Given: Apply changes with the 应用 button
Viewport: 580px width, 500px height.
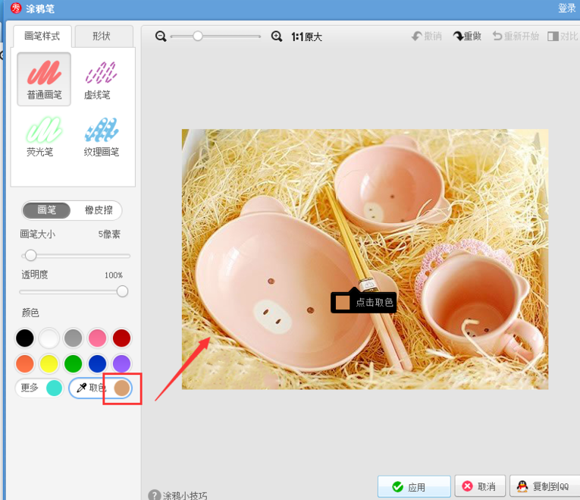Looking at the screenshot, I should 414,486.
